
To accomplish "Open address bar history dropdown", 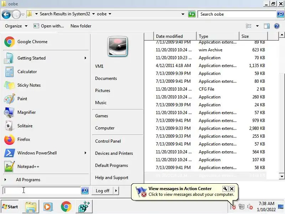I will point(183,14).
